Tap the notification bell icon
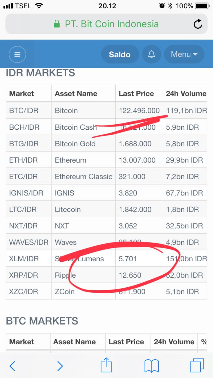The image size is (213, 378). click(x=151, y=54)
